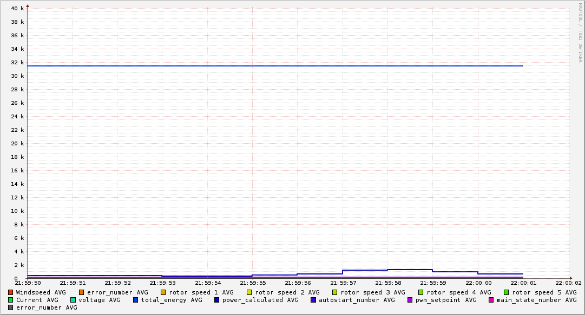Click the green Current AVG legend swatch
The image size is (585, 315).
pyautogui.click(x=10, y=300)
